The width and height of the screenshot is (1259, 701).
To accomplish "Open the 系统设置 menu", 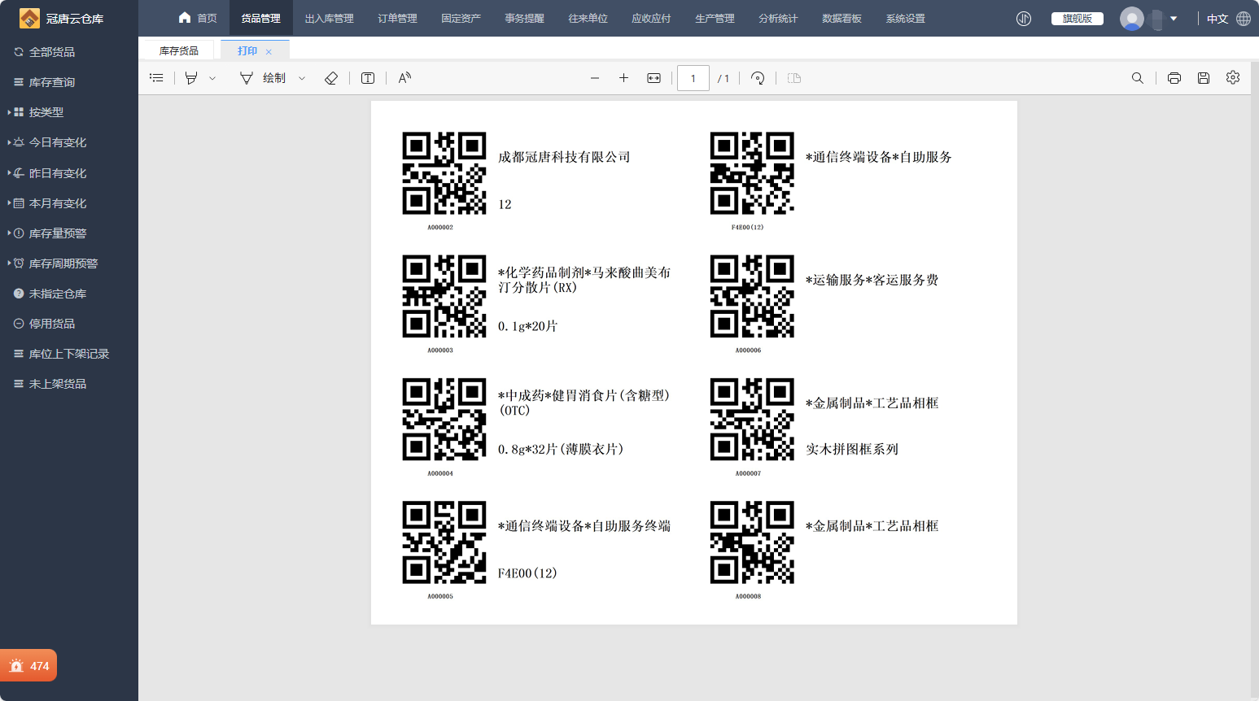I will coord(905,18).
